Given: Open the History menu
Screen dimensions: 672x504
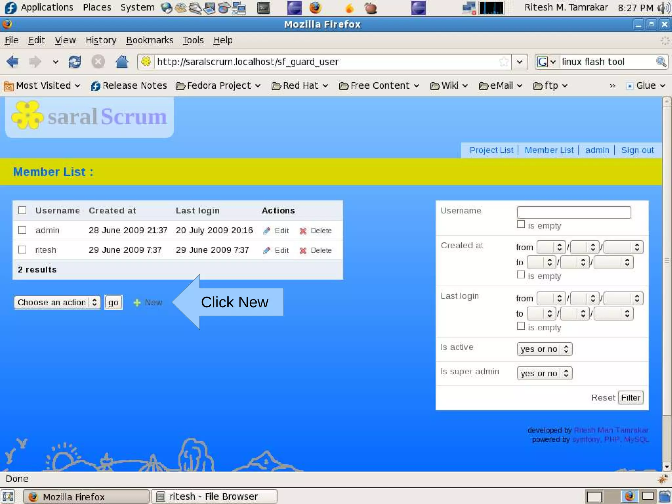Looking at the screenshot, I should click(101, 40).
